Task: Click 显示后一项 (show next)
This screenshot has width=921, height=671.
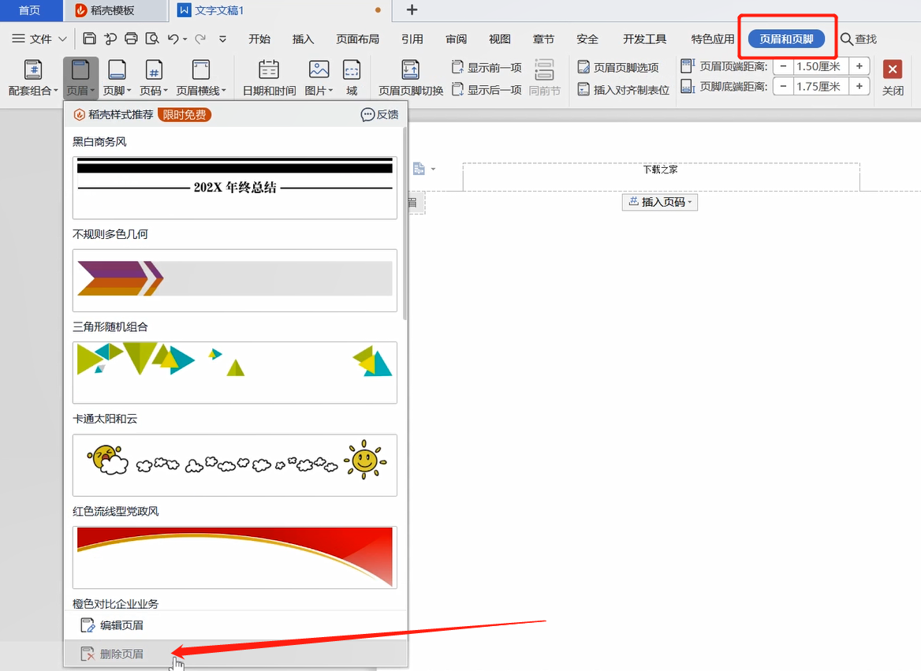Action: (x=487, y=90)
